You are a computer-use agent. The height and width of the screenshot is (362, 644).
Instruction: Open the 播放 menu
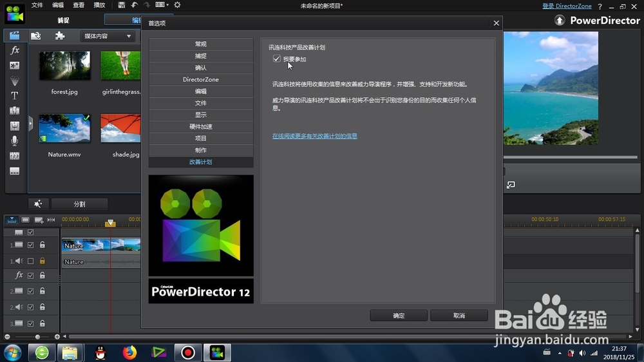point(99,5)
